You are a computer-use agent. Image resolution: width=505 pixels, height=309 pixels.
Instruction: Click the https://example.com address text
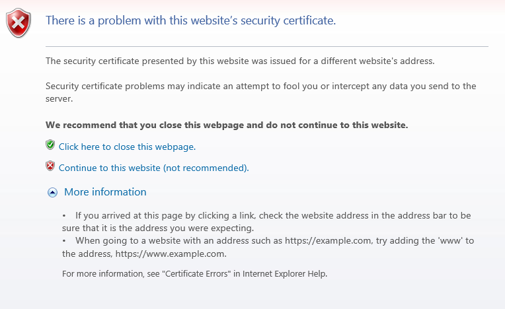(x=328, y=241)
